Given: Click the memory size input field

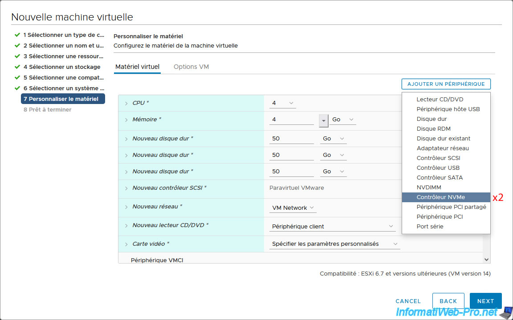Looking at the screenshot, I should (292, 120).
